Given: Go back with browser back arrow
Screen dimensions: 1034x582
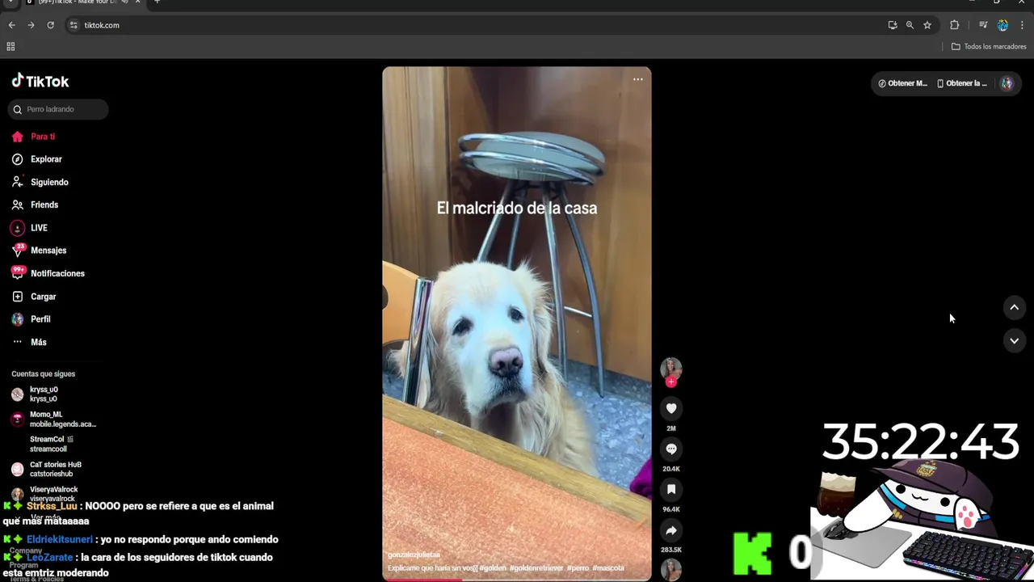Looking at the screenshot, I should 11,25.
